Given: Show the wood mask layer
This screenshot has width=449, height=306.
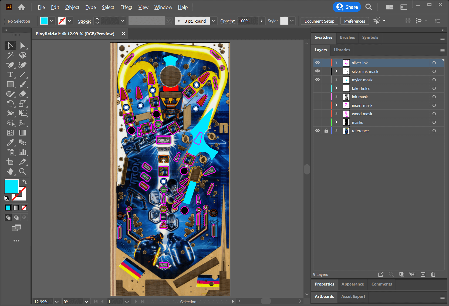Looking at the screenshot, I should (x=318, y=114).
